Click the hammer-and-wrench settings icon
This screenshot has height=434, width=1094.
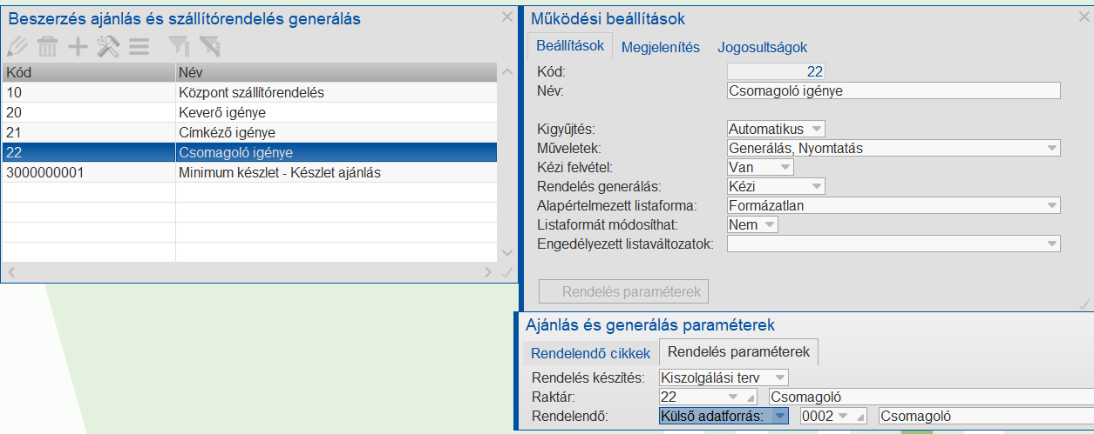click(108, 47)
